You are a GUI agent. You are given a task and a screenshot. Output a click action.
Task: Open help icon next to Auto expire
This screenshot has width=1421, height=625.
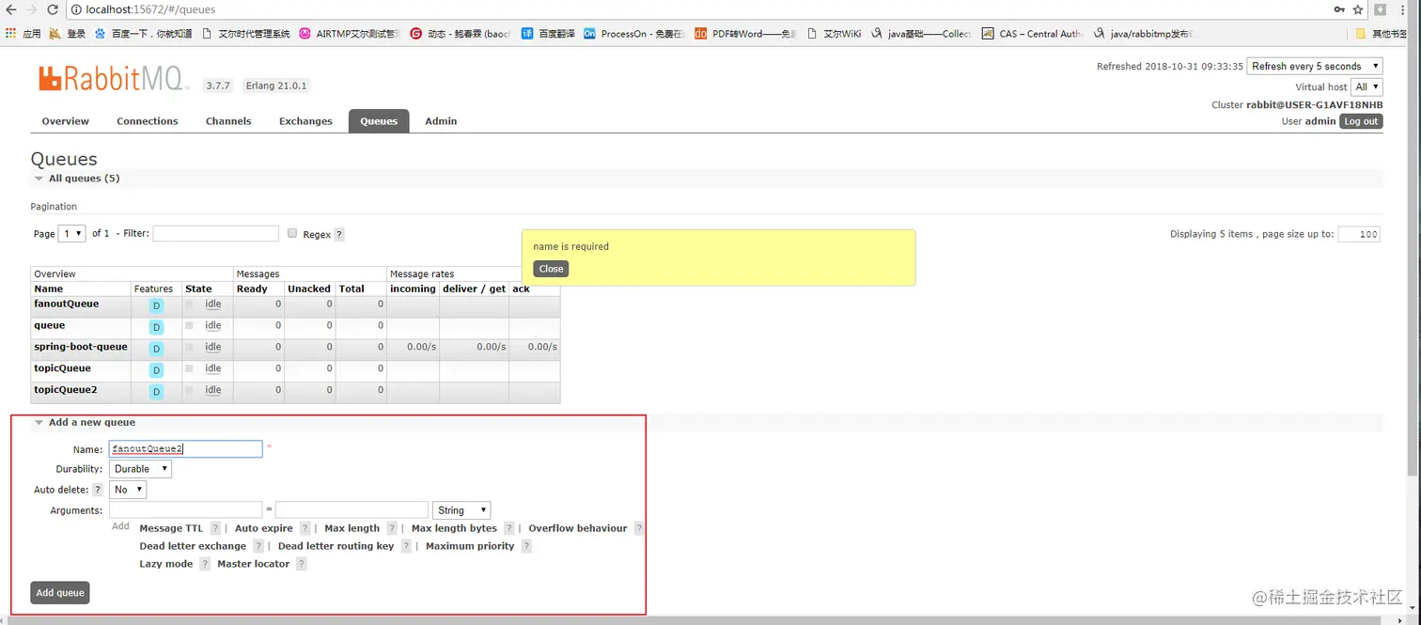click(x=305, y=528)
